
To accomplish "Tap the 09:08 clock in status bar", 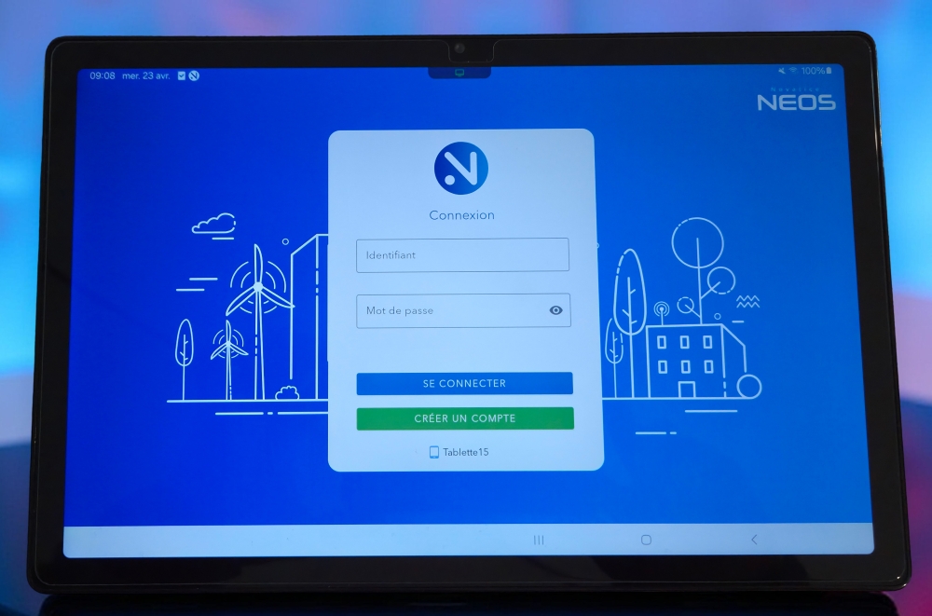I will pos(103,75).
